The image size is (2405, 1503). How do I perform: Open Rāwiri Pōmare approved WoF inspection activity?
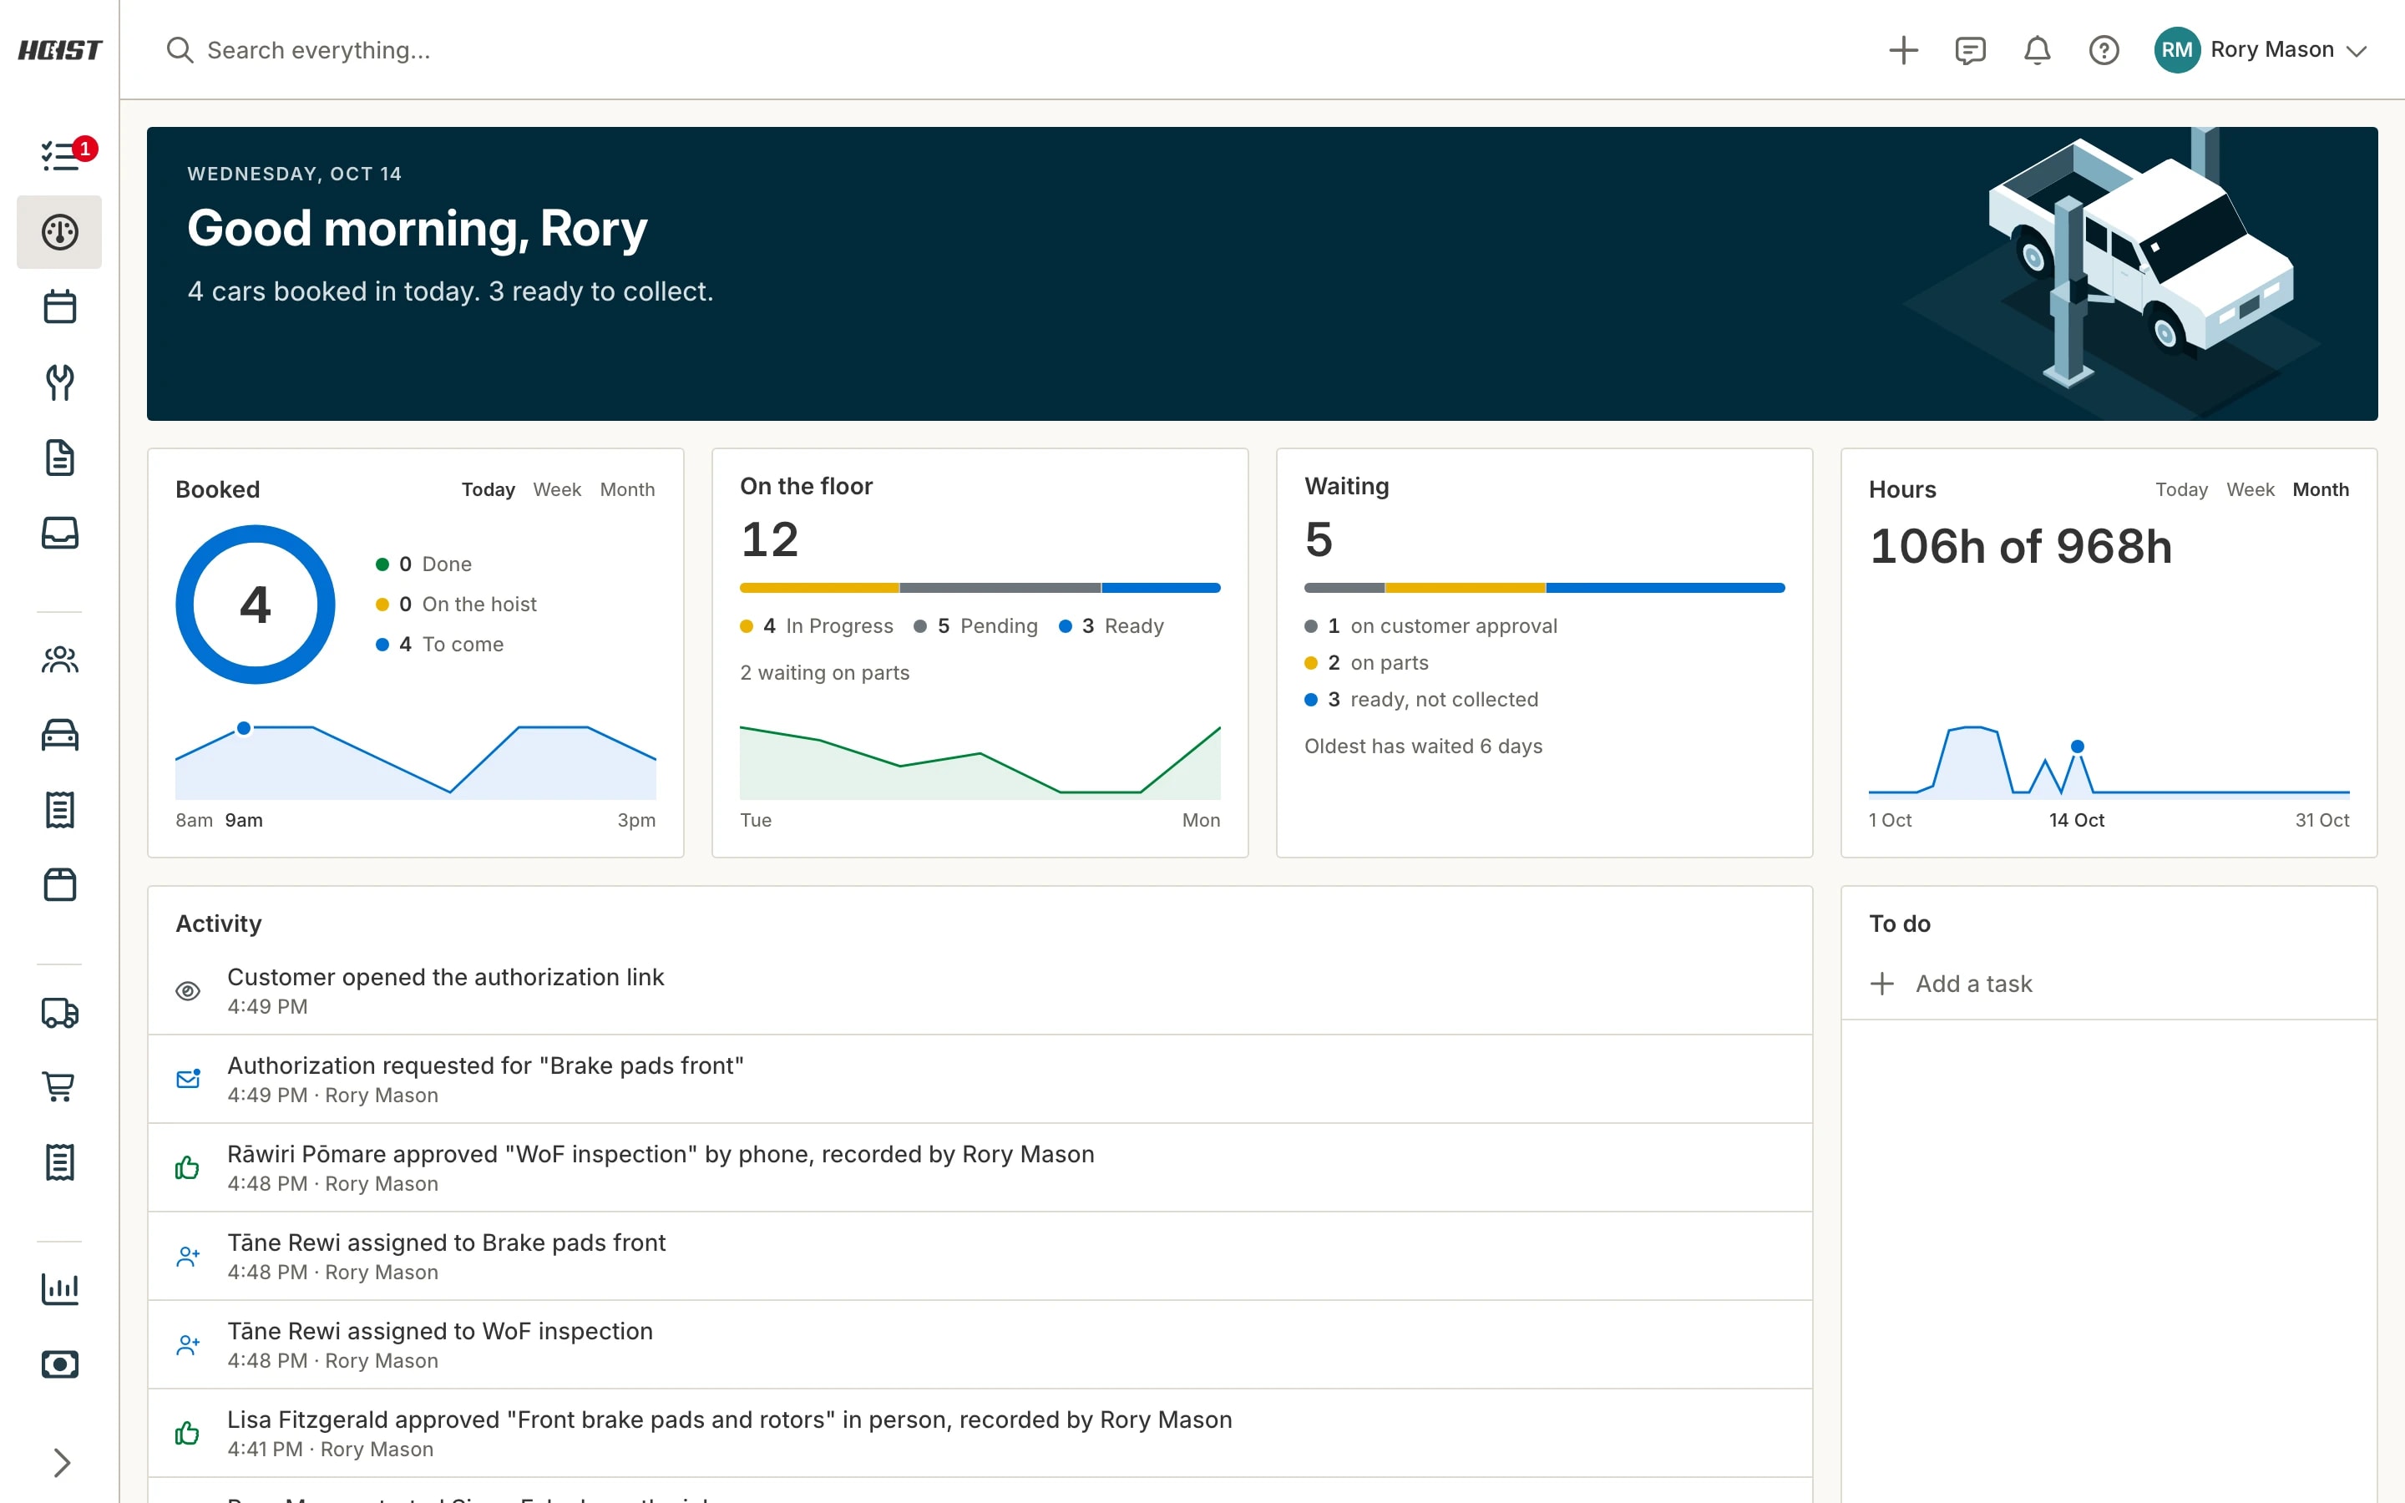tap(980, 1168)
